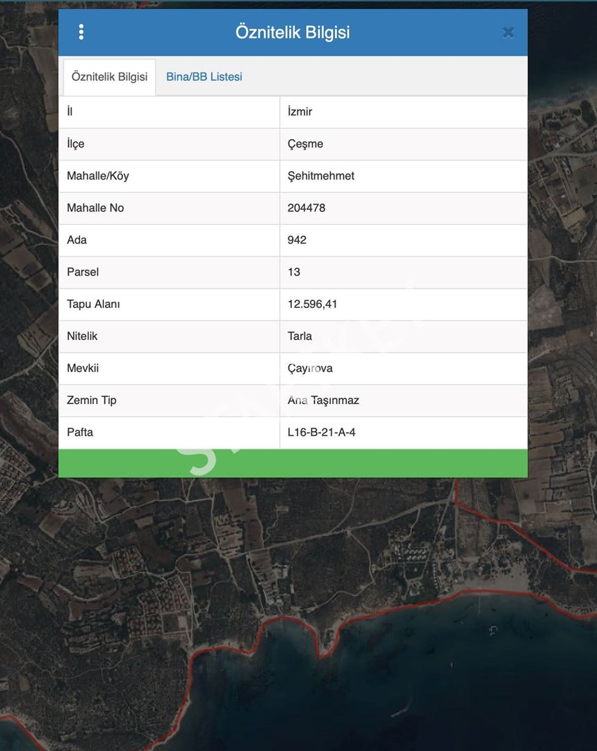Select the Parsel value "13"
The height and width of the screenshot is (751, 597).
coord(294,272)
